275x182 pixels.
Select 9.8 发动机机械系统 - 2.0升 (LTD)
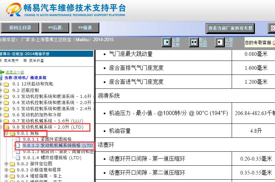48,127
